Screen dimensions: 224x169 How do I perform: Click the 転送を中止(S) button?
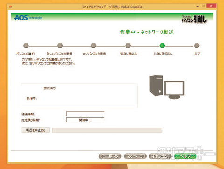tap(36, 130)
